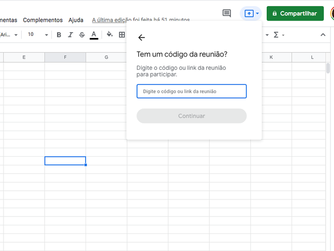The height and width of the screenshot is (251, 334).
Task: Open the comment history icon
Action: pos(227,13)
